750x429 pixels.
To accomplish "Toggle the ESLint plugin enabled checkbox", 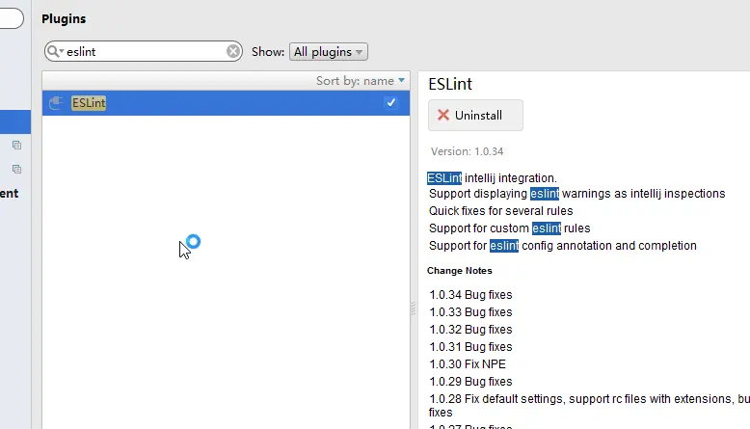I will tap(390, 103).
